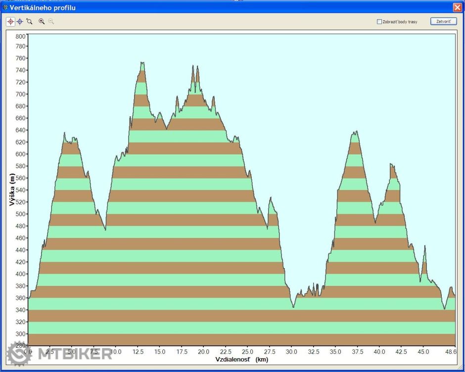Viewport: 465px width, 372px height.
Task: Select the blue crosshair marker tool
Action: point(20,22)
